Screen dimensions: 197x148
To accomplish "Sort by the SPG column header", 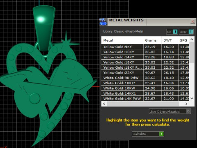I will pos(183,40).
